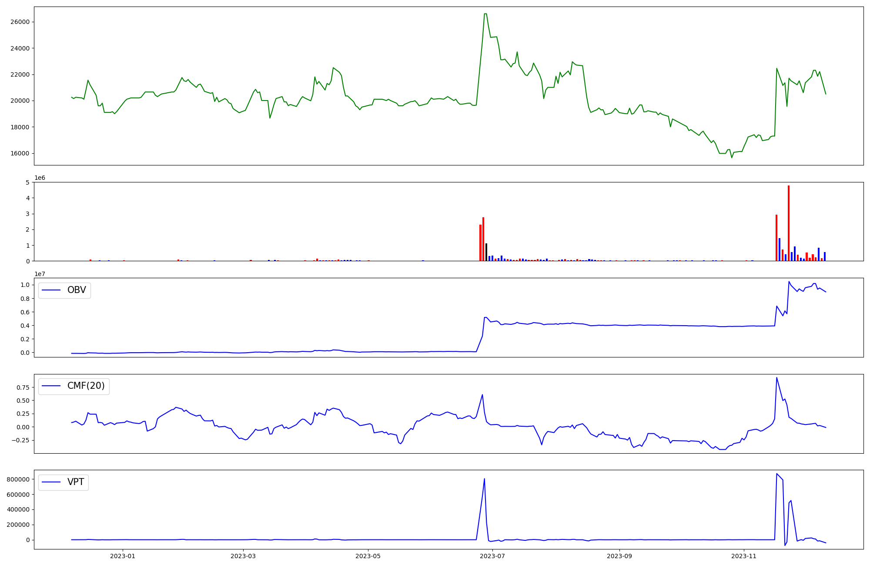The width and height of the screenshot is (870, 566).
Task: Click the 1e7 exponent label above OBV
Action: coord(40,274)
